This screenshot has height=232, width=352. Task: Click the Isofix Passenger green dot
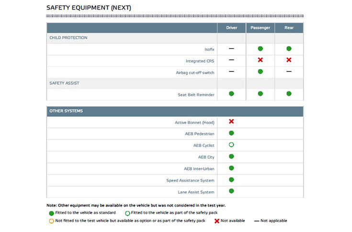pos(261,49)
